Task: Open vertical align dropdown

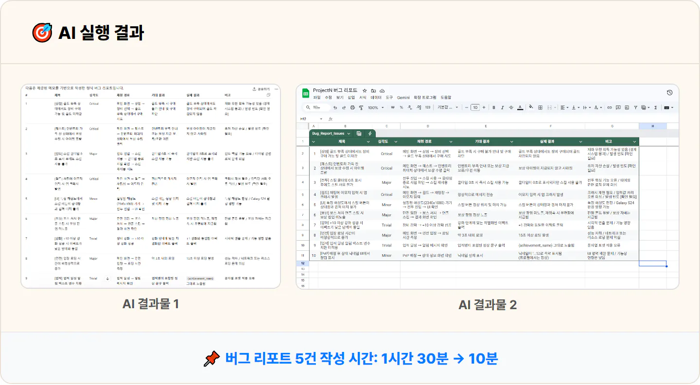Action: pyautogui.click(x=576, y=107)
